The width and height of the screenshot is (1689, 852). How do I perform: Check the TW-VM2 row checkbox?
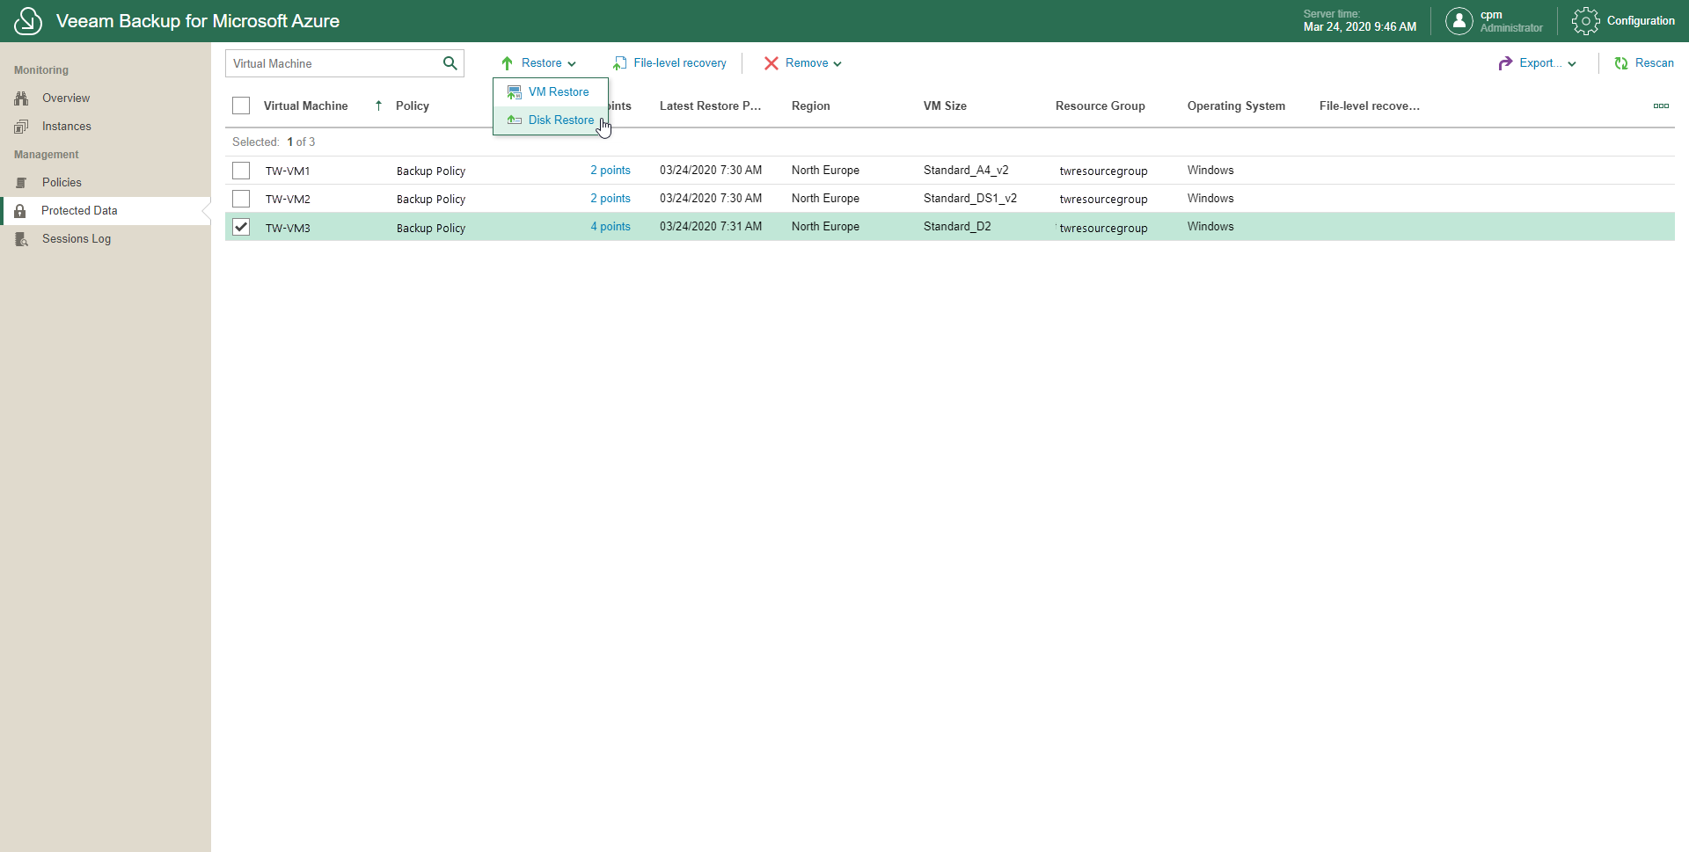point(241,199)
